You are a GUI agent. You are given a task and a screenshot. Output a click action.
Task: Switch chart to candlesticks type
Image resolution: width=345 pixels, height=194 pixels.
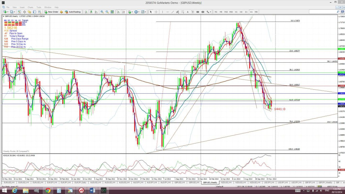[91, 12]
